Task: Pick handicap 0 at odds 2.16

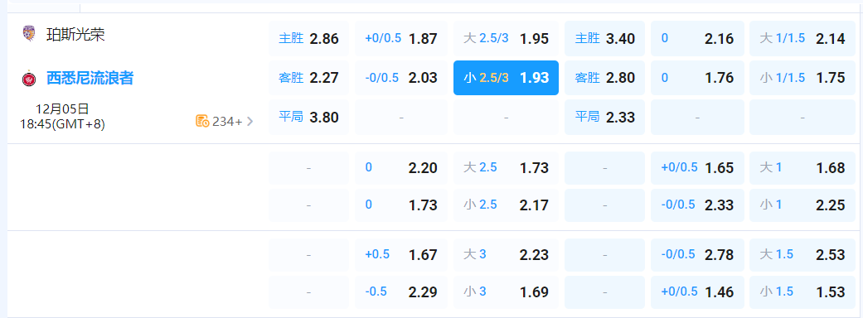Action: 697,39
